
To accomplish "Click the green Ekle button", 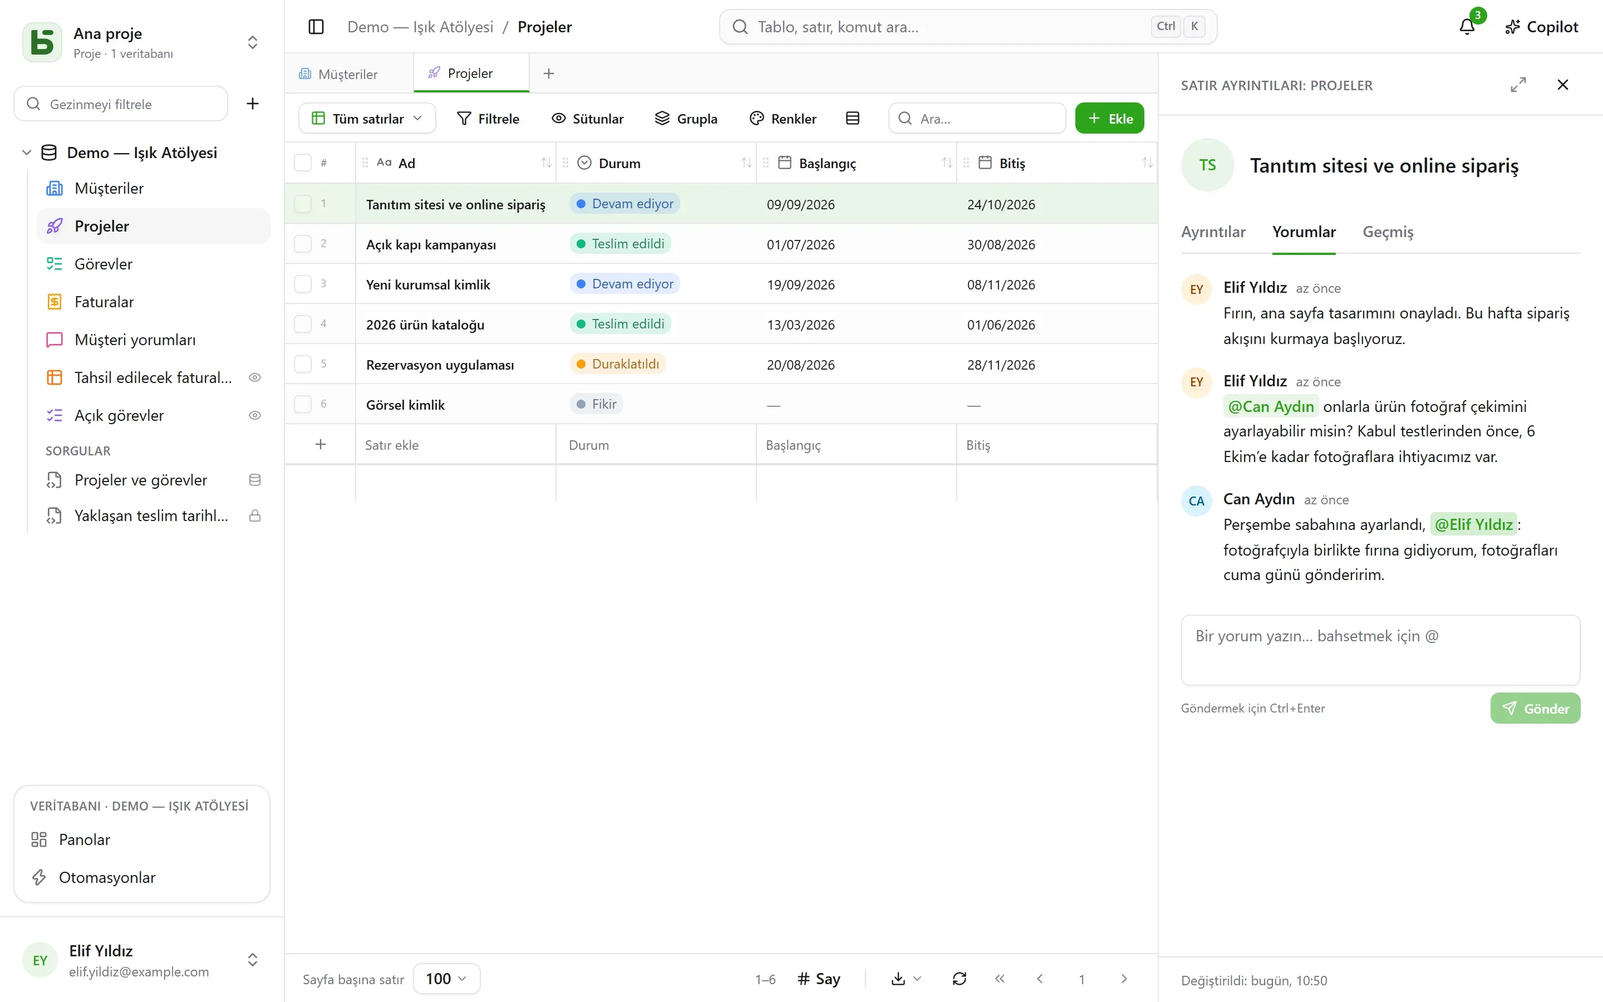I will (1109, 118).
